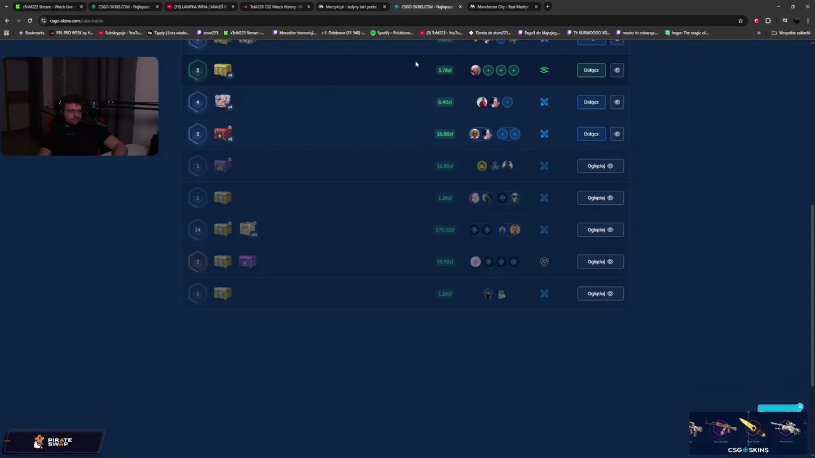Click eye icon beside Dołącz on 16.80zł row
The width and height of the screenshot is (815, 458).
point(617,134)
